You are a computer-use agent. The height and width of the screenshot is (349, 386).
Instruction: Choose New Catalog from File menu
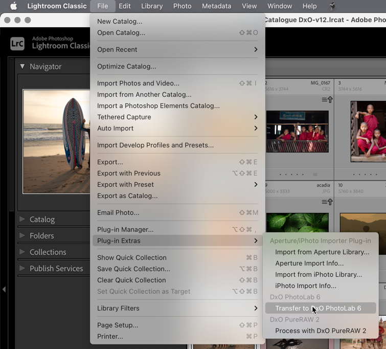pos(177,21)
